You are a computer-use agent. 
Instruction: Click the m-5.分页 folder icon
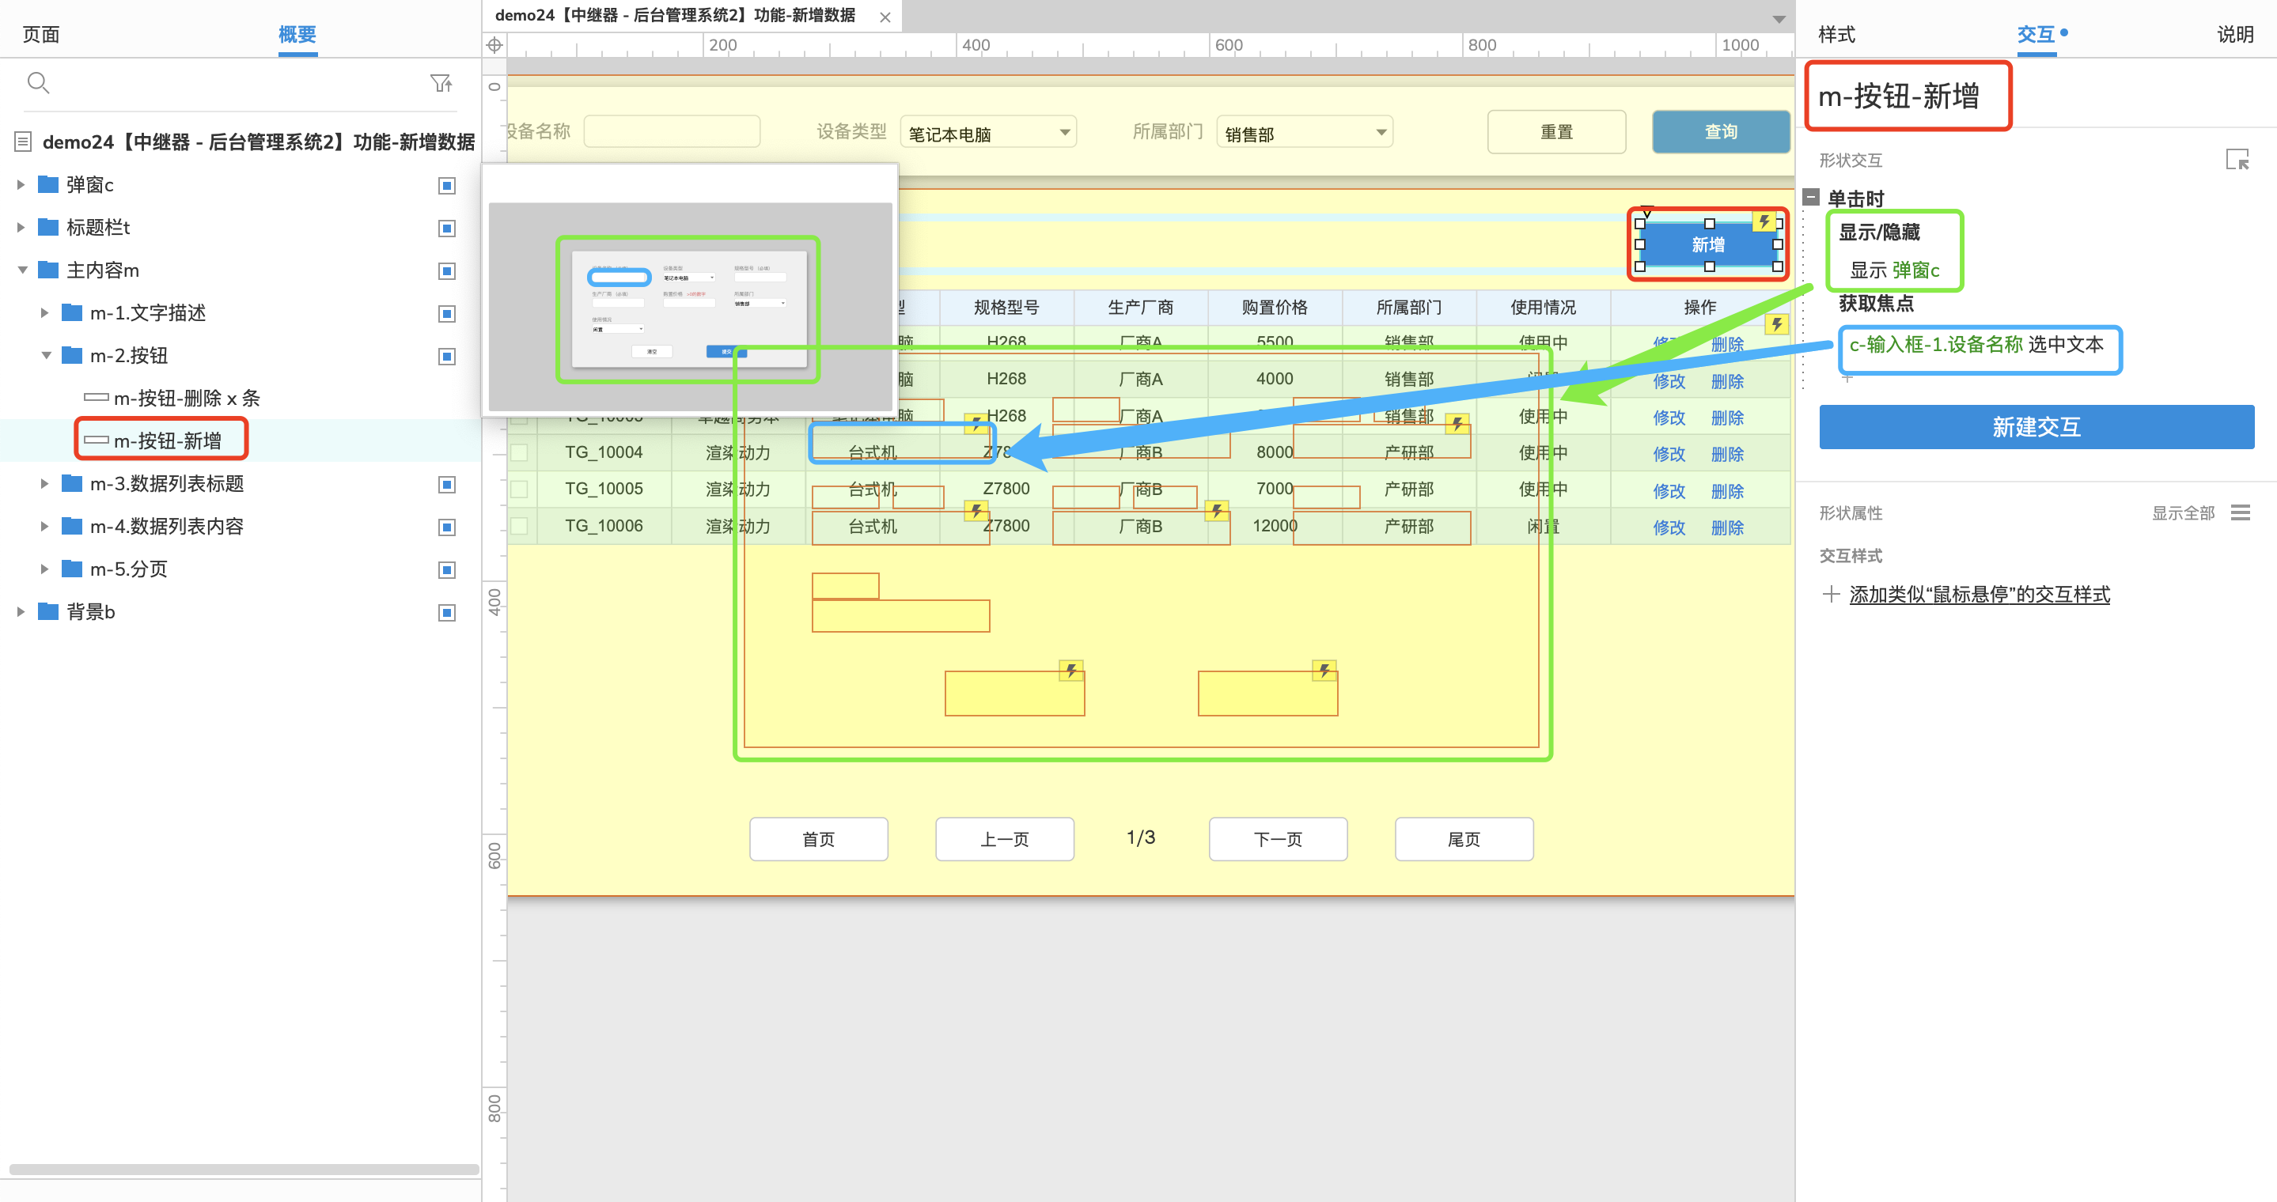coord(71,569)
